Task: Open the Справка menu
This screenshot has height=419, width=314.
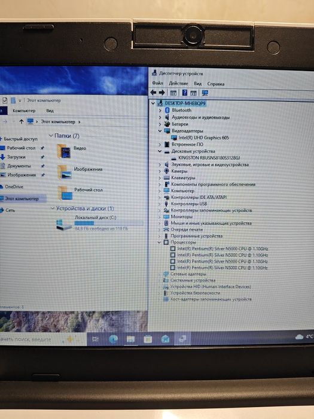Action: 216,84
